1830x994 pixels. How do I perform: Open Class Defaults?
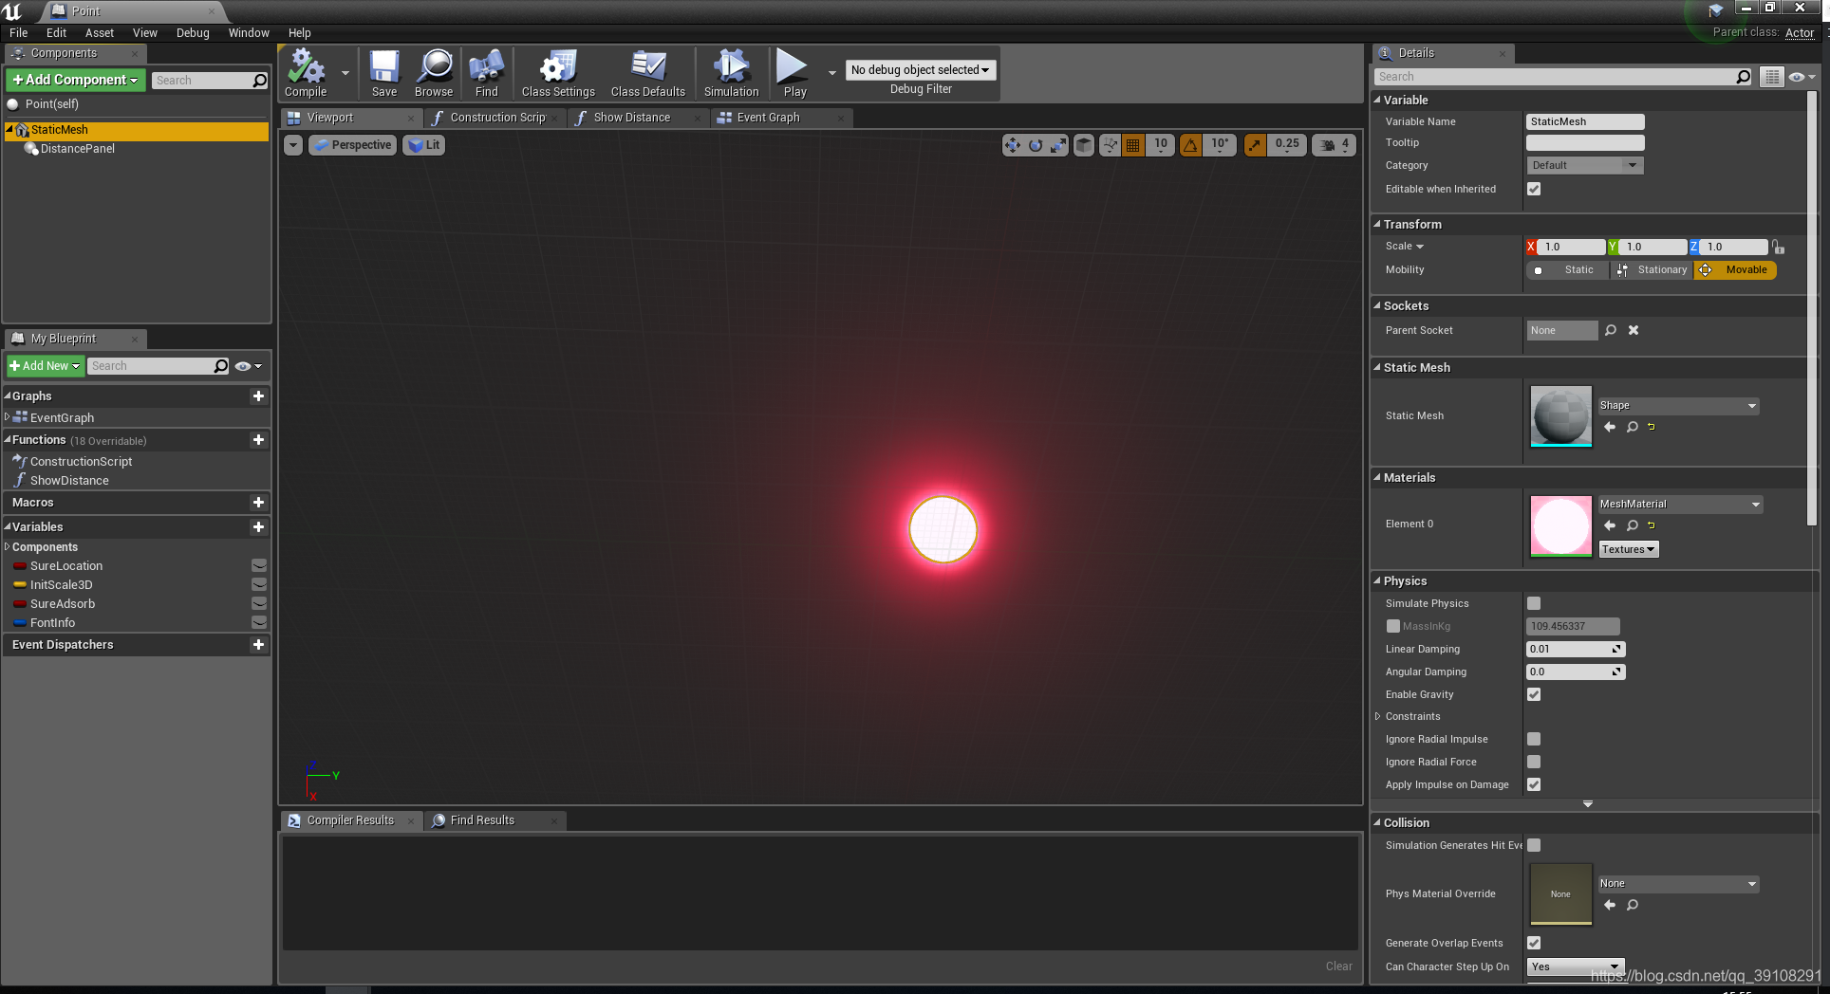point(647,72)
